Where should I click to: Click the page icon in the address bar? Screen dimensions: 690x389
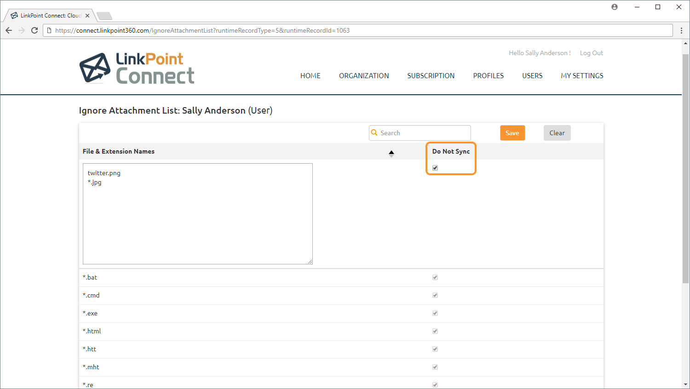click(50, 30)
